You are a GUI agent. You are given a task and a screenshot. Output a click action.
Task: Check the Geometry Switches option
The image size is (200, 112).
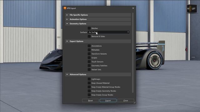click(89, 66)
